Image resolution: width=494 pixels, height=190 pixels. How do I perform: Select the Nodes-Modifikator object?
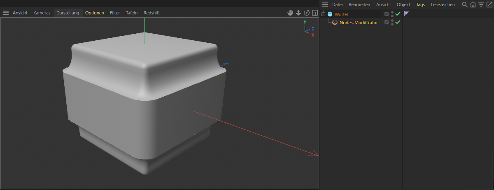tap(359, 23)
